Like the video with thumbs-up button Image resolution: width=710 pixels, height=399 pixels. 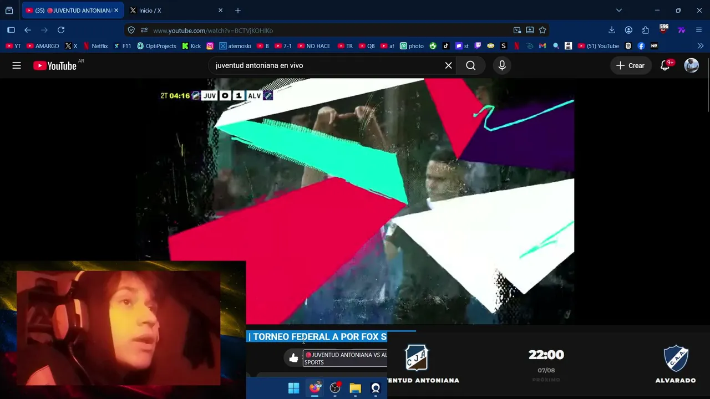(x=293, y=358)
